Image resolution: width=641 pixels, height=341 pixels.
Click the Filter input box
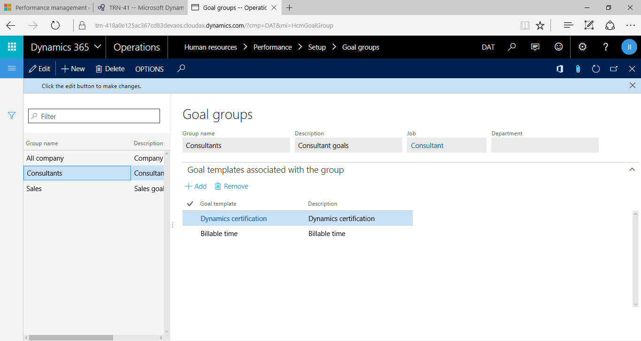(94, 116)
